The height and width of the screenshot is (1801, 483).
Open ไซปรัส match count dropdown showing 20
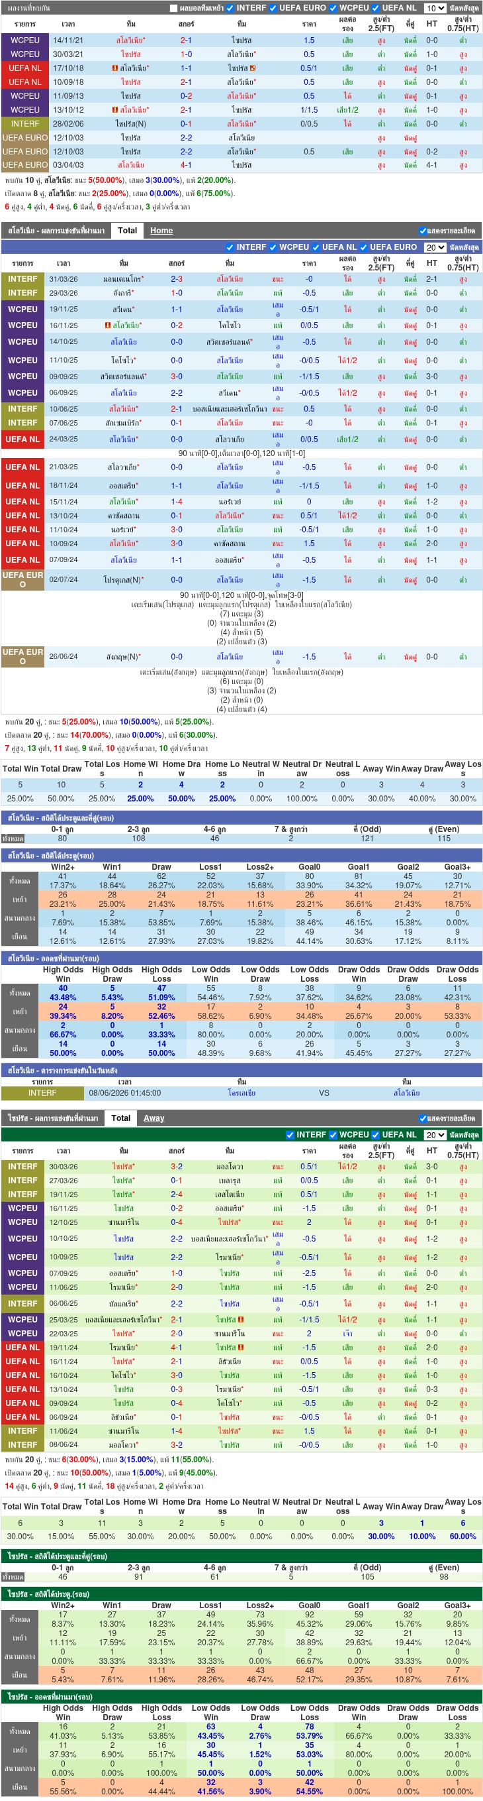point(435,1136)
